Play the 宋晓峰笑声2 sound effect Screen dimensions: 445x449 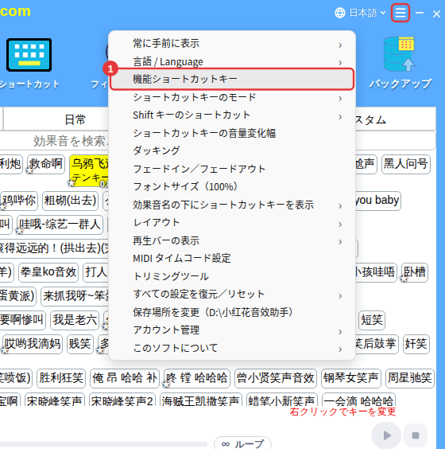[x=122, y=400]
